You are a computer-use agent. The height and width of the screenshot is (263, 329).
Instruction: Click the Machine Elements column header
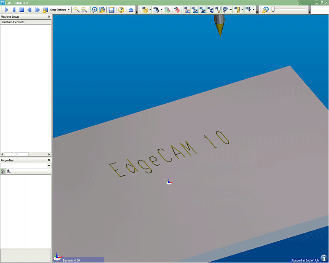(x=26, y=22)
